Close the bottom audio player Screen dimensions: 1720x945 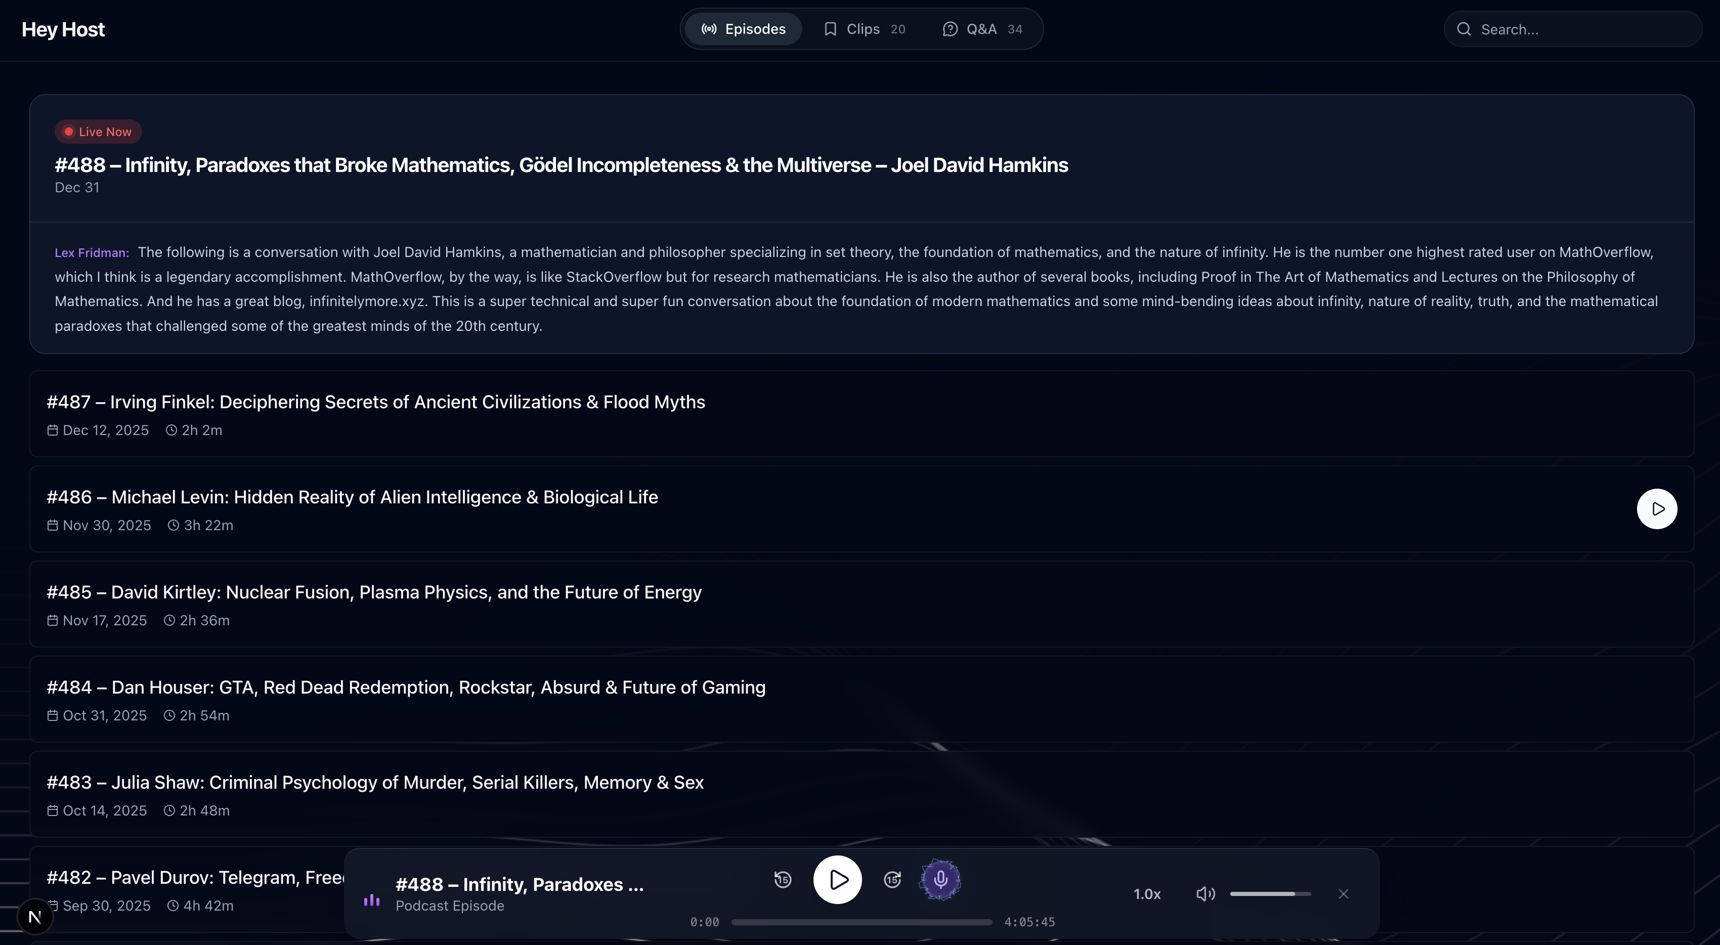[1344, 893]
